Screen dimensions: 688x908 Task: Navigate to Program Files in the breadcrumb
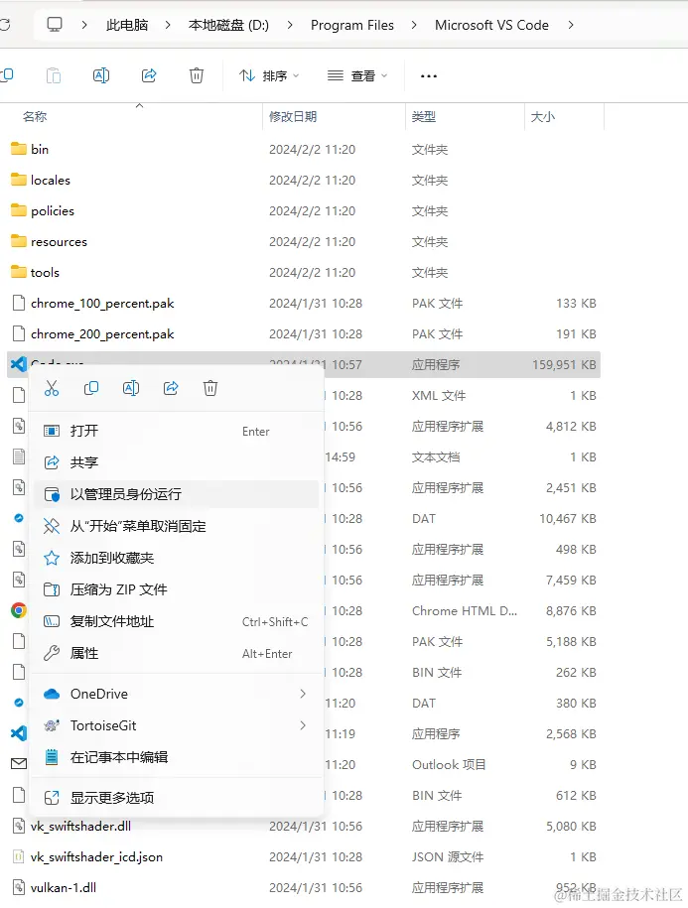click(352, 25)
